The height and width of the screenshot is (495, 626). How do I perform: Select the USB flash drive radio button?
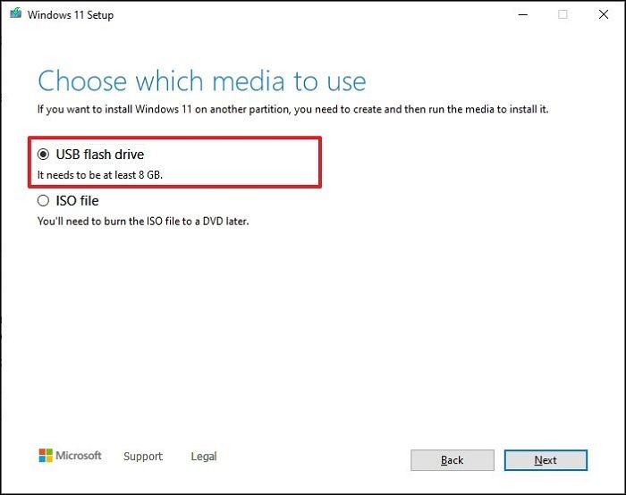pyautogui.click(x=43, y=155)
